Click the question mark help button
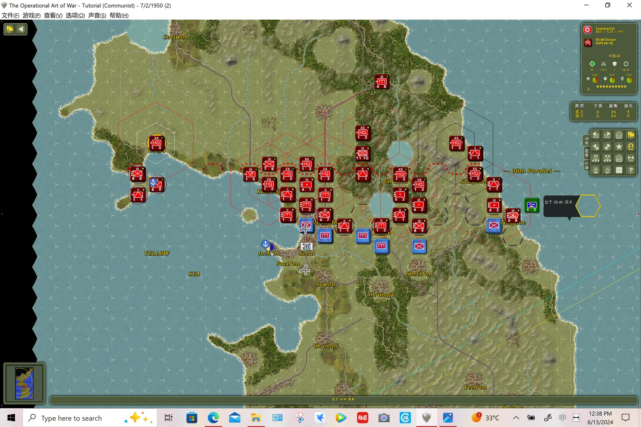Image resolution: width=641 pixels, height=427 pixels. 631,170
